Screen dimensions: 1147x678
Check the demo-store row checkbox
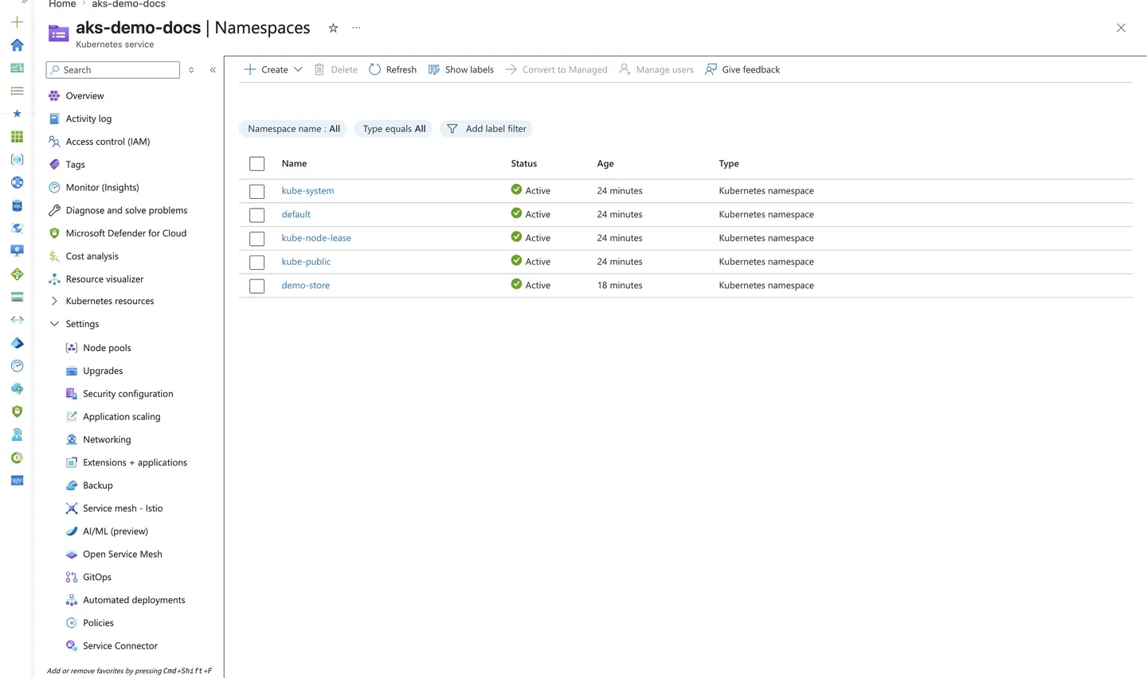pos(256,286)
